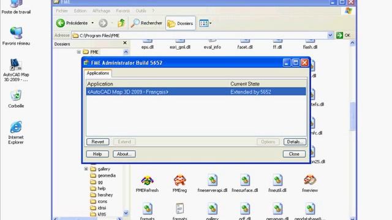Screen dimensions: 392x220
Task: Click the Details... button
Action: (x=295, y=142)
